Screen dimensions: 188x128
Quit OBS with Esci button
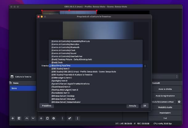(x=165, y=118)
